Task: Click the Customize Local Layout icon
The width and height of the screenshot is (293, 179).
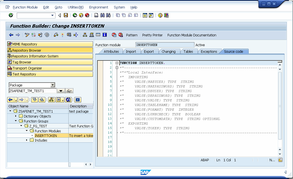Action: (166, 15)
